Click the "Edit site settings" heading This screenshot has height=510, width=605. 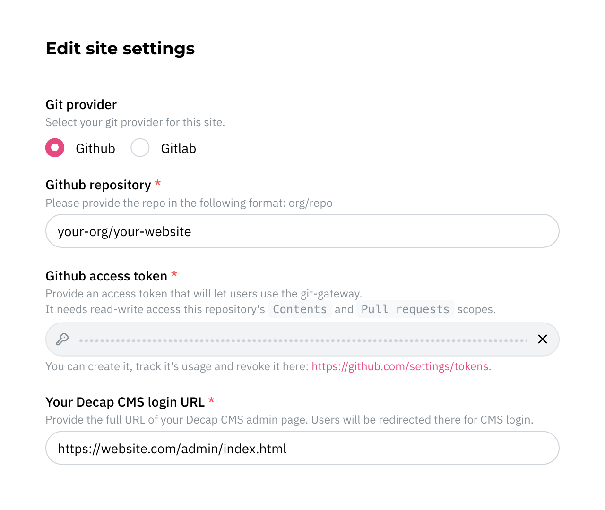[120, 49]
